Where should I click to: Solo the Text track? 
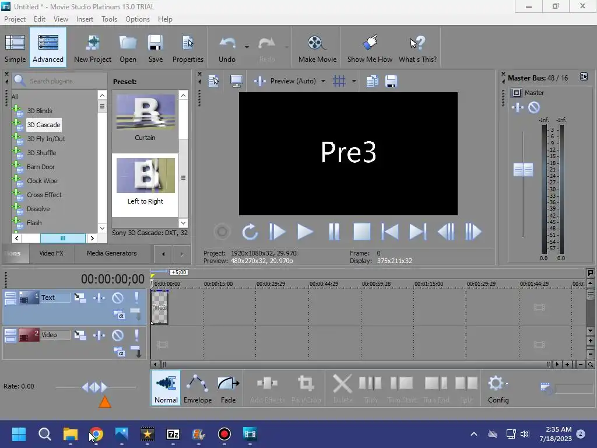coord(136,297)
